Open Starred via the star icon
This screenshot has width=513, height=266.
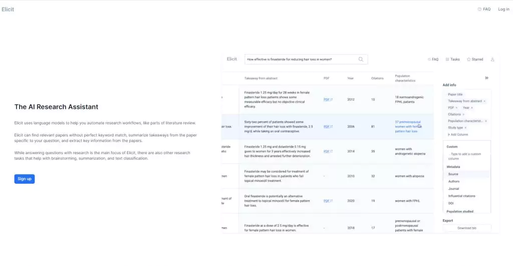pyautogui.click(x=468, y=59)
